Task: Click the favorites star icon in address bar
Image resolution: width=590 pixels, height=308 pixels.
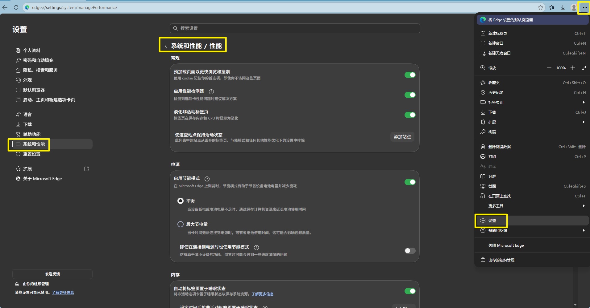Action: [541, 7]
